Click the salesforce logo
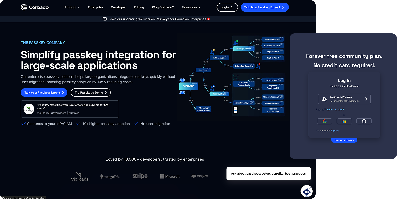The height and width of the screenshot is (199, 397). pyautogui.click(x=200, y=176)
